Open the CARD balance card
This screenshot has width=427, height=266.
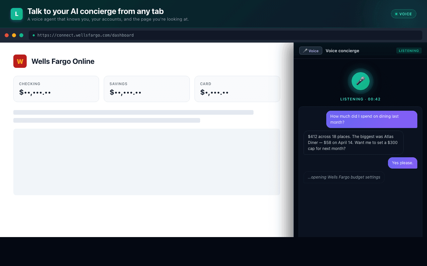tap(237, 89)
